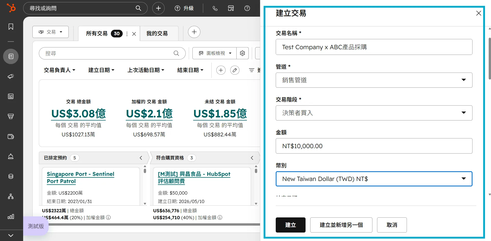Click the magnifier icon in top search bar
This screenshot has height=241, width=491.
point(138,8)
